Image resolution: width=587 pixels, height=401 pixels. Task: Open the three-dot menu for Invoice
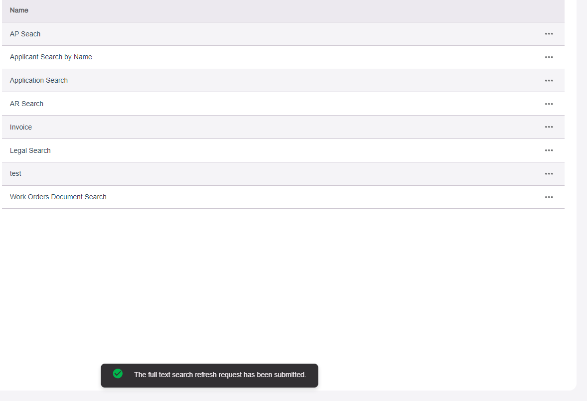click(549, 127)
